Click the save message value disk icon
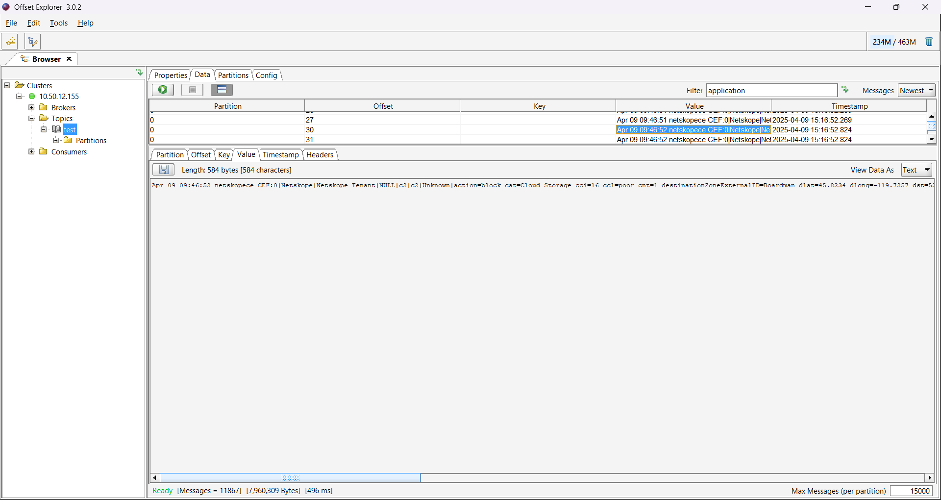Screen dimensions: 941x500 (164, 170)
